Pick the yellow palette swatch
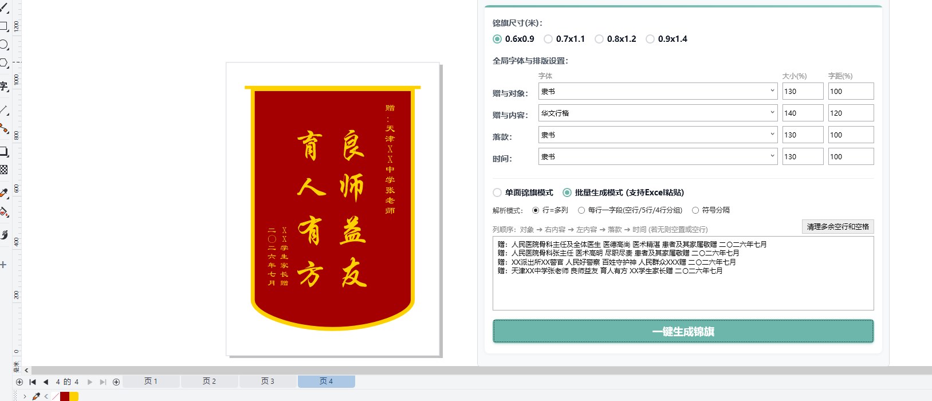This screenshot has width=932, height=401. (74, 396)
